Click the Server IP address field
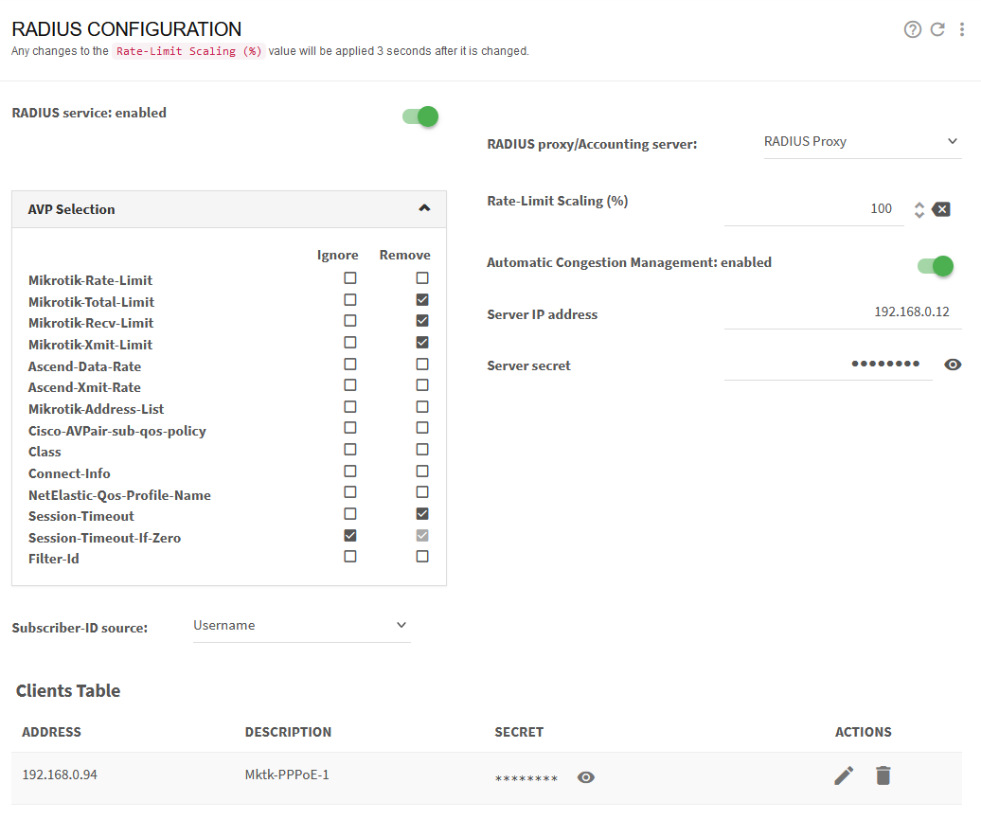Viewport: 981px width, 837px height. 852,313
